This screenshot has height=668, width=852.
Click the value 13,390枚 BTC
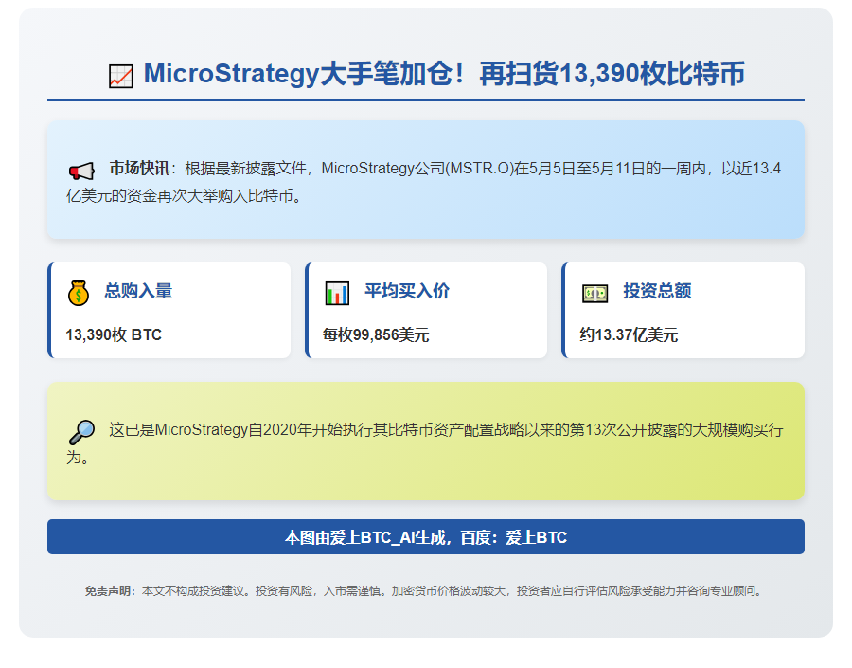[114, 334]
